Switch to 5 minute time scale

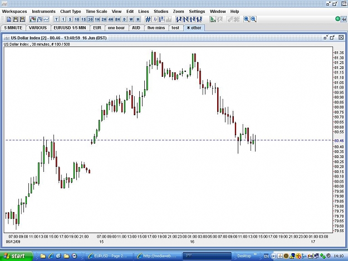click(70, 19)
